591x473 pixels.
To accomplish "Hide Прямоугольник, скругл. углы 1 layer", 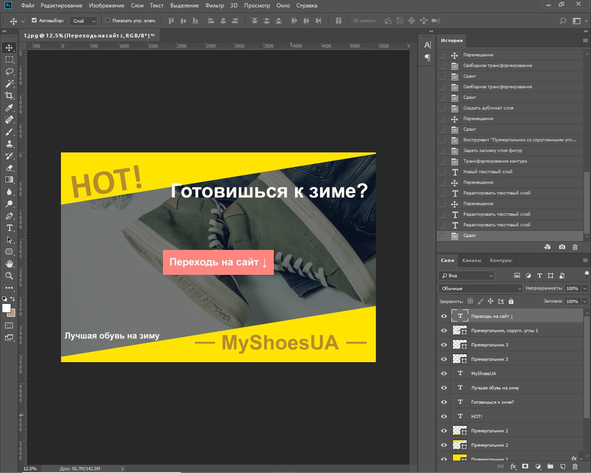I will coord(444,330).
